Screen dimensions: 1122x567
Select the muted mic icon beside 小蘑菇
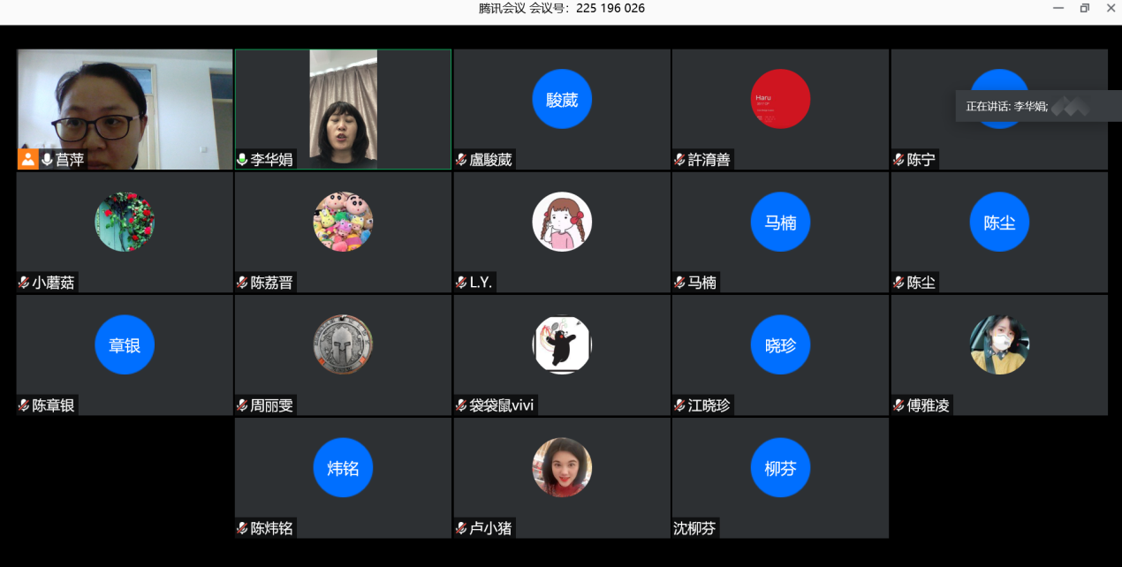(x=24, y=283)
